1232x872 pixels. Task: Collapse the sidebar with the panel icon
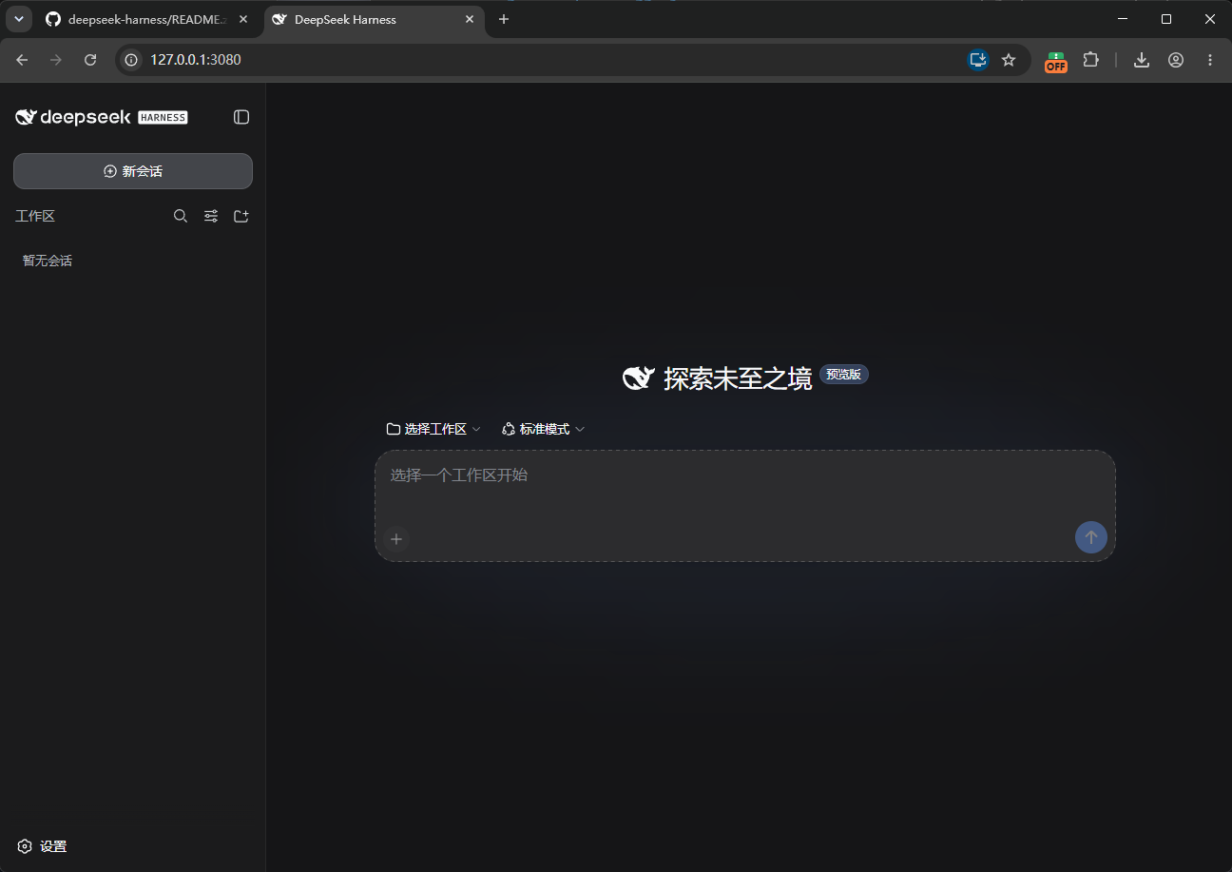(241, 117)
